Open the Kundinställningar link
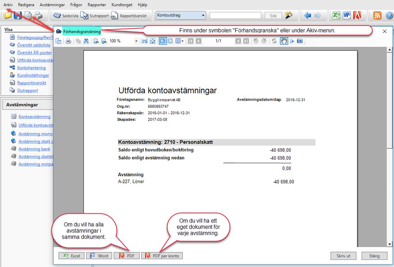This screenshot has height=267, width=394. pos(33,75)
